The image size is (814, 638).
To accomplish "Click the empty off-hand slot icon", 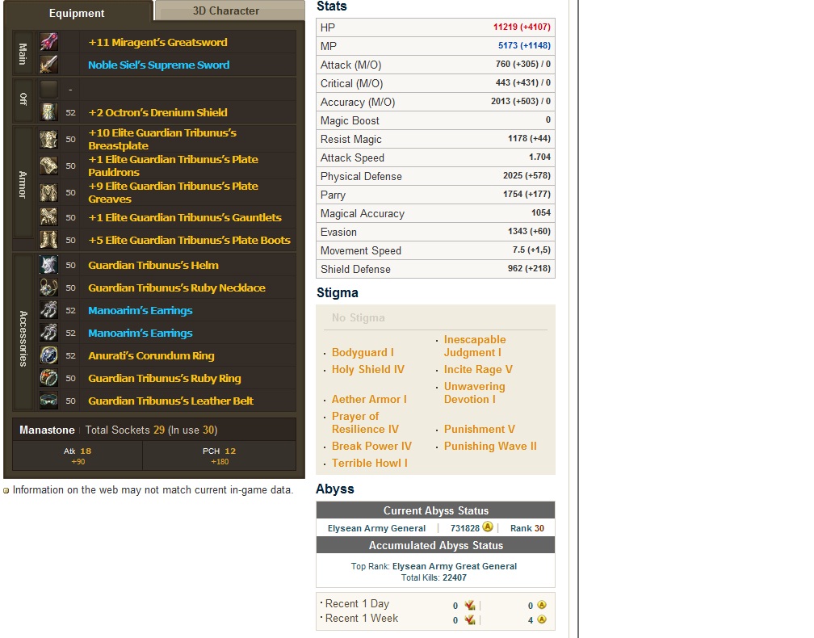I will (x=48, y=90).
